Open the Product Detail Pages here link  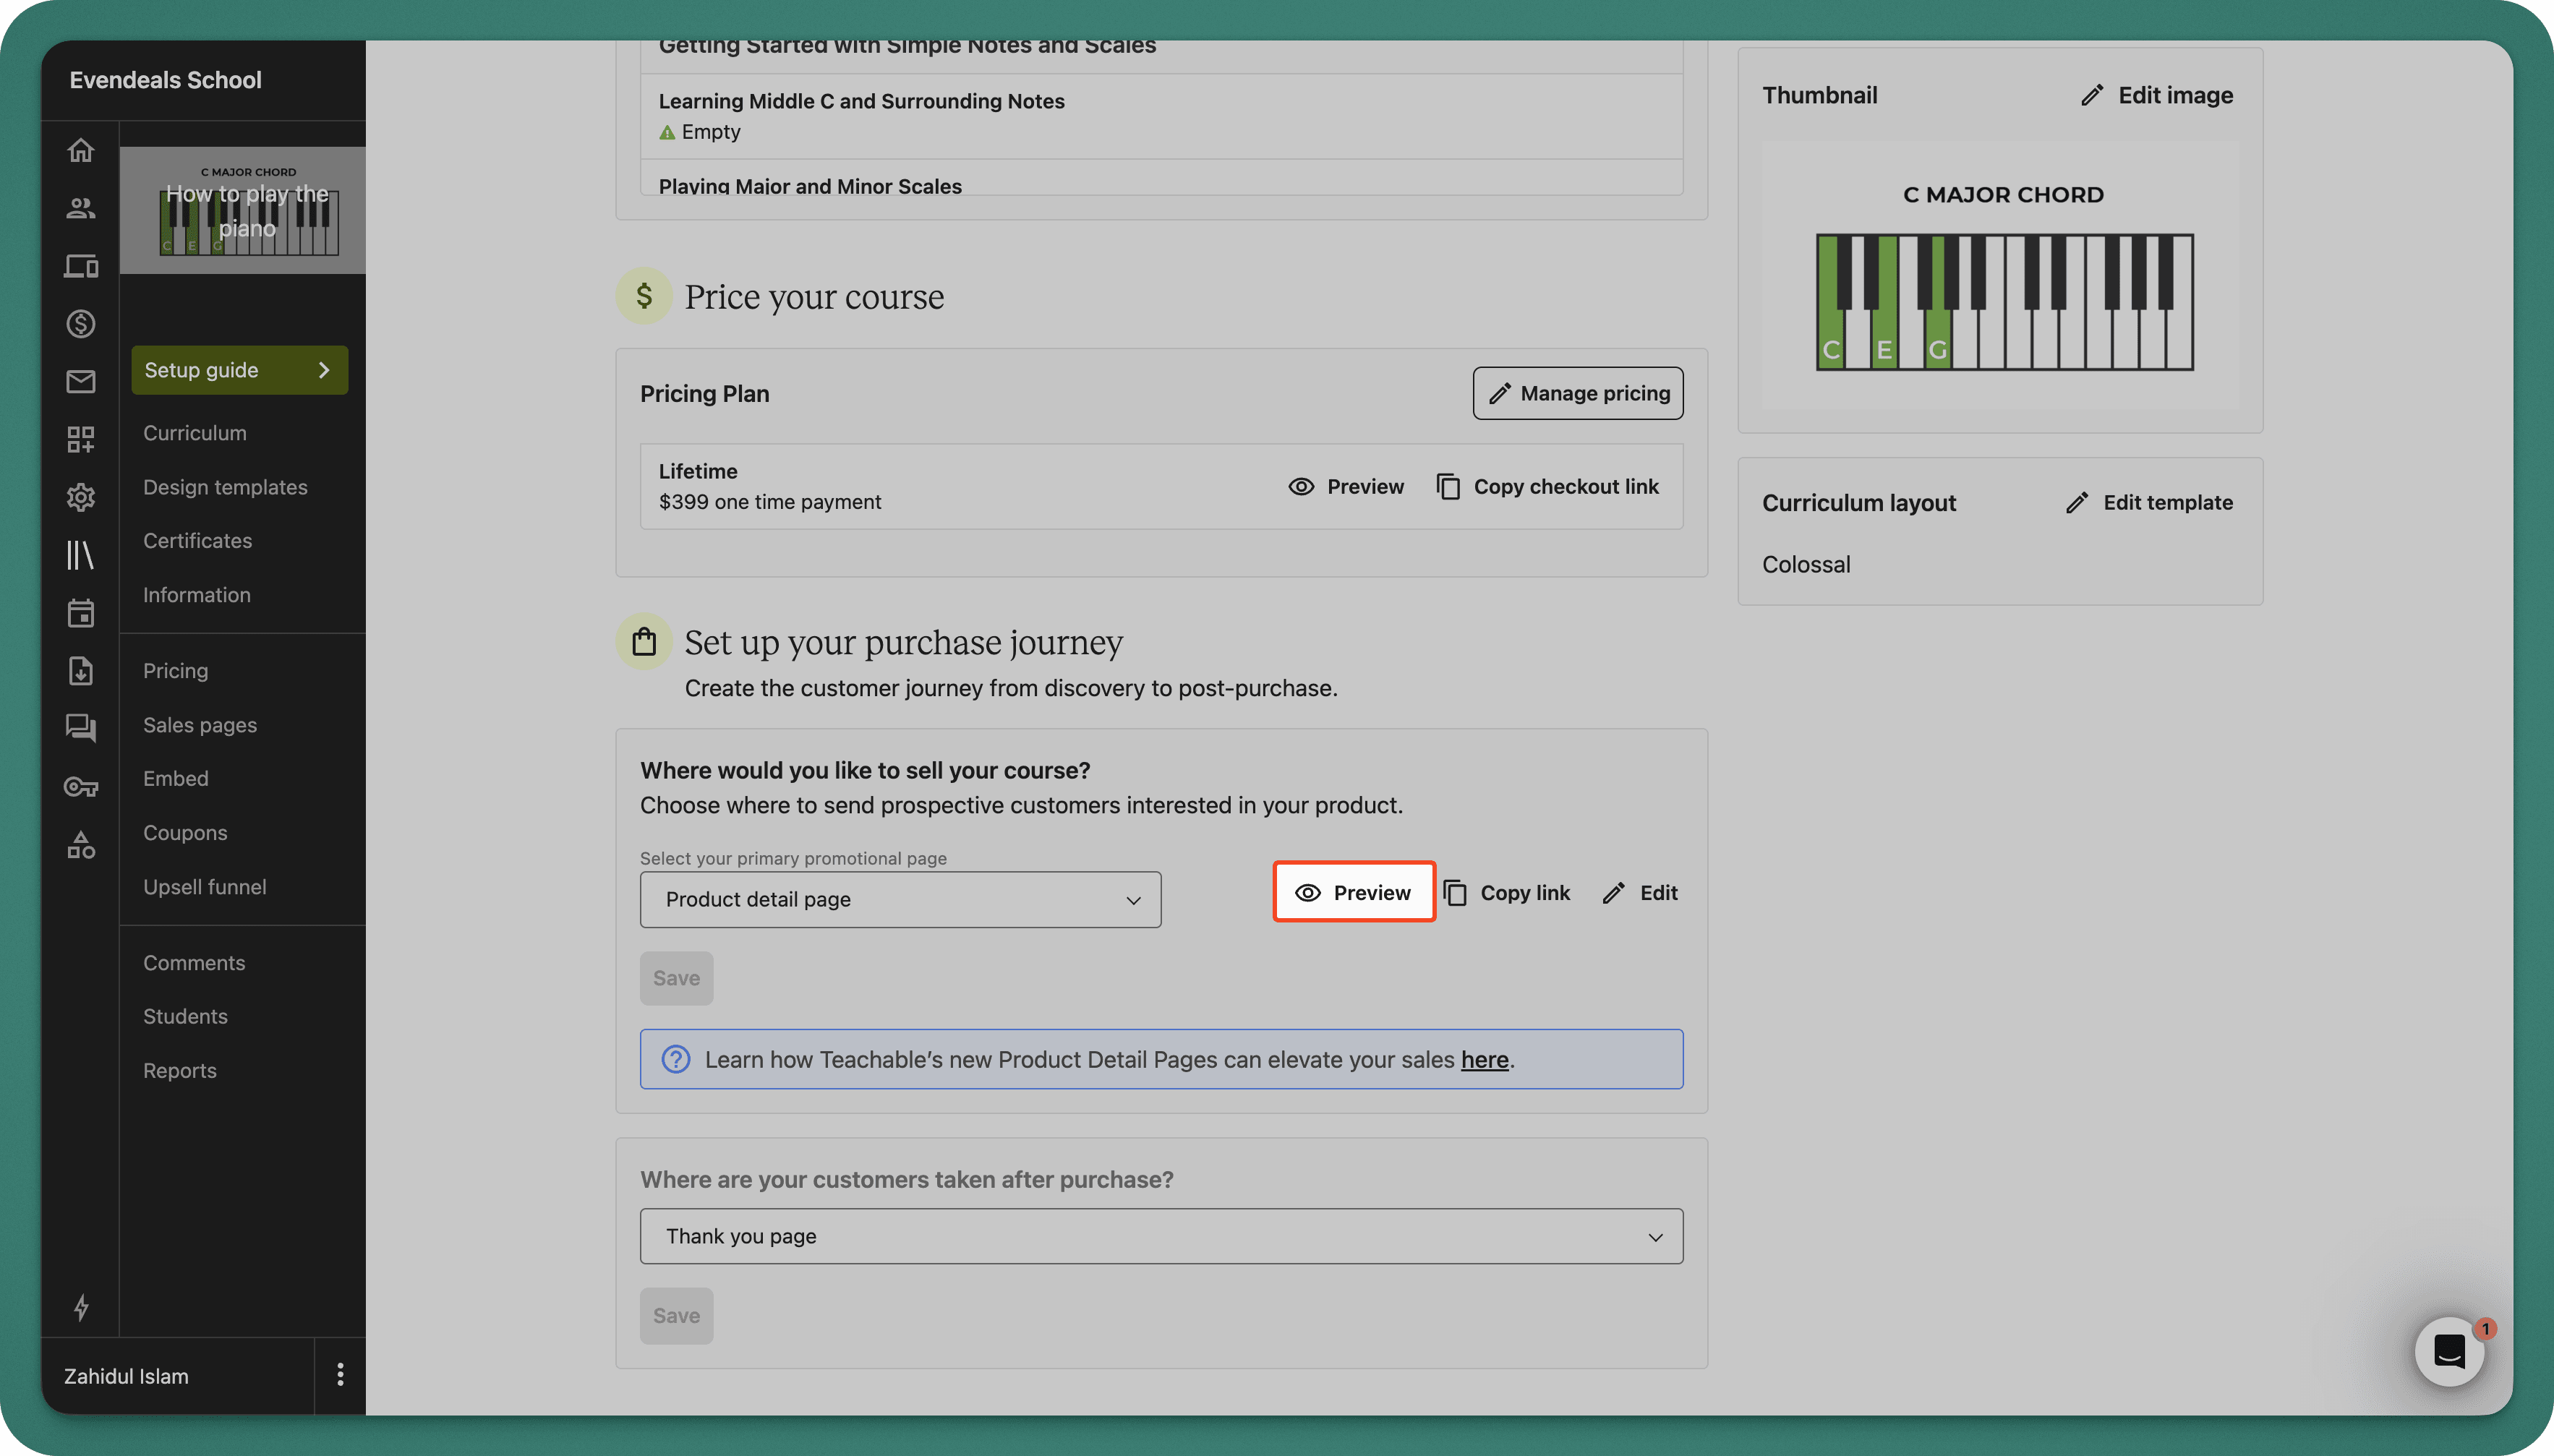point(1484,1059)
